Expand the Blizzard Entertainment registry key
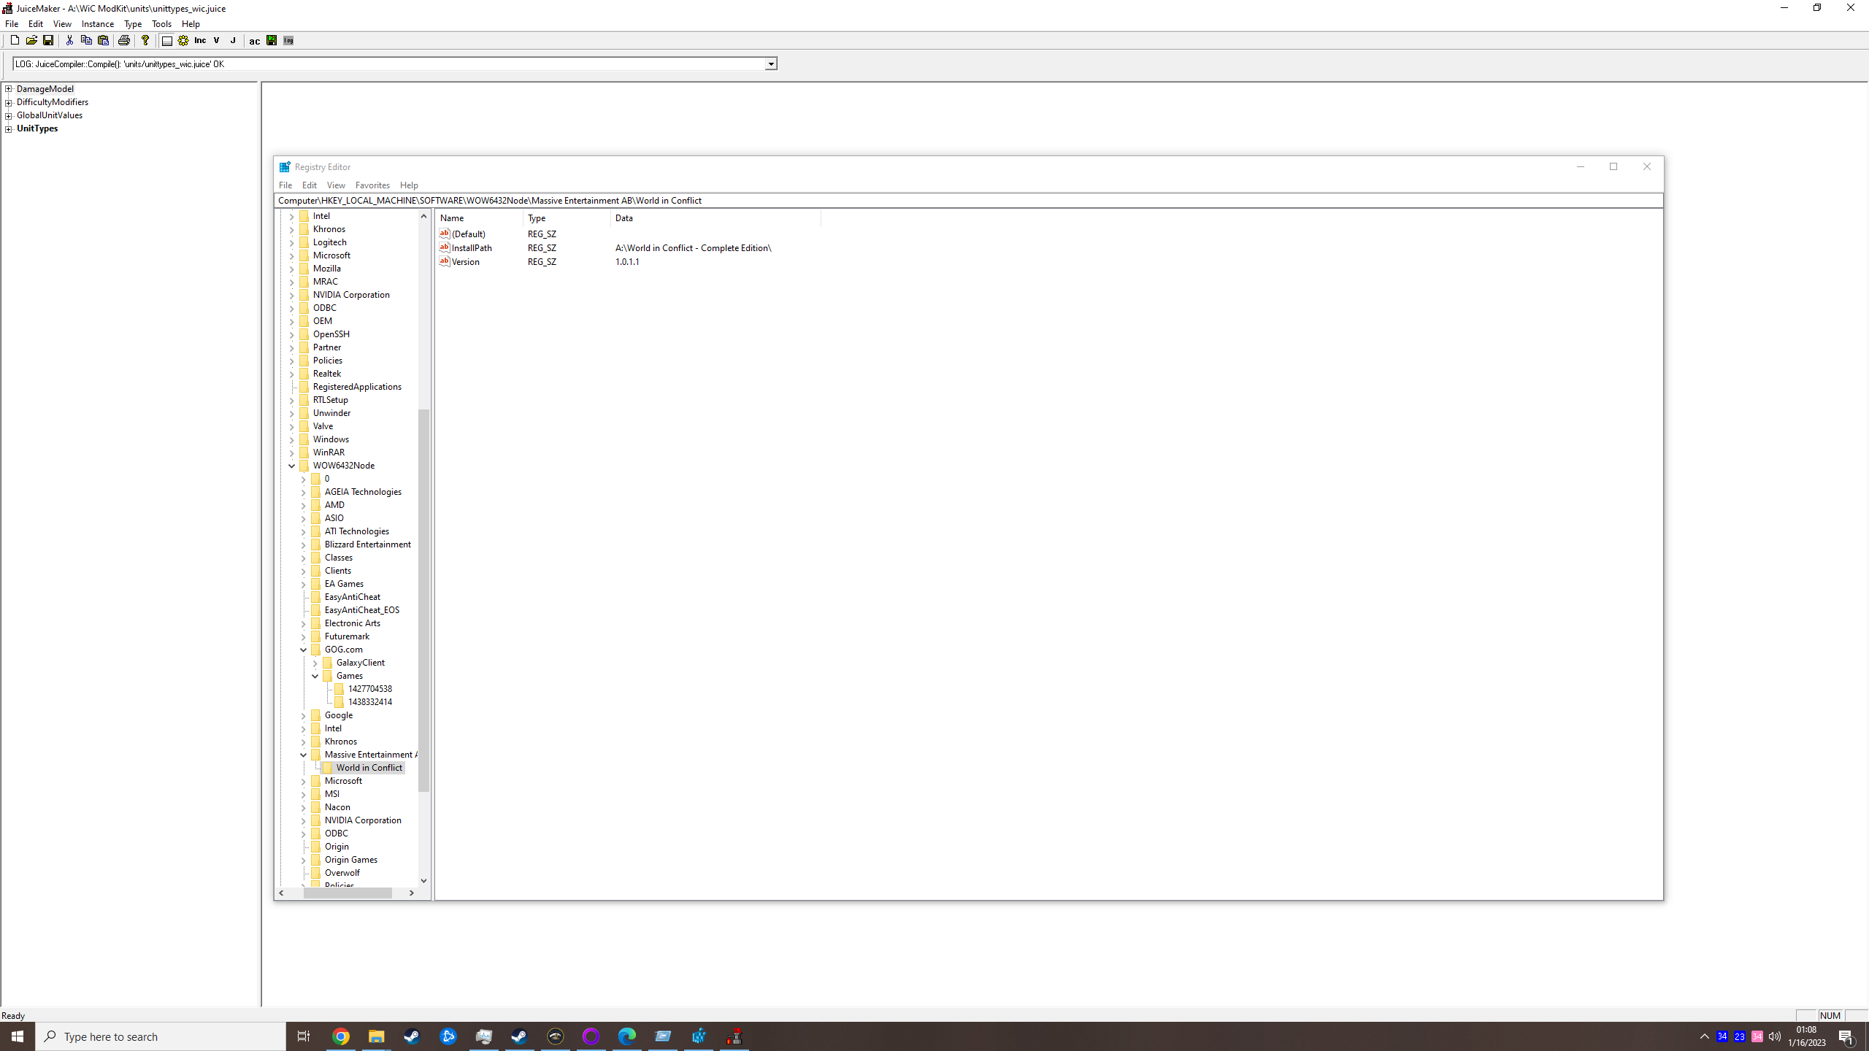 303,544
